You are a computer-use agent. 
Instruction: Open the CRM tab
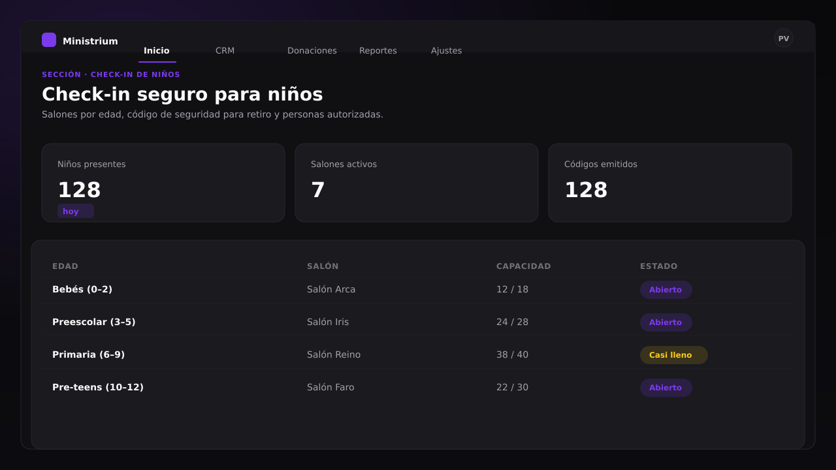pos(225,50)
